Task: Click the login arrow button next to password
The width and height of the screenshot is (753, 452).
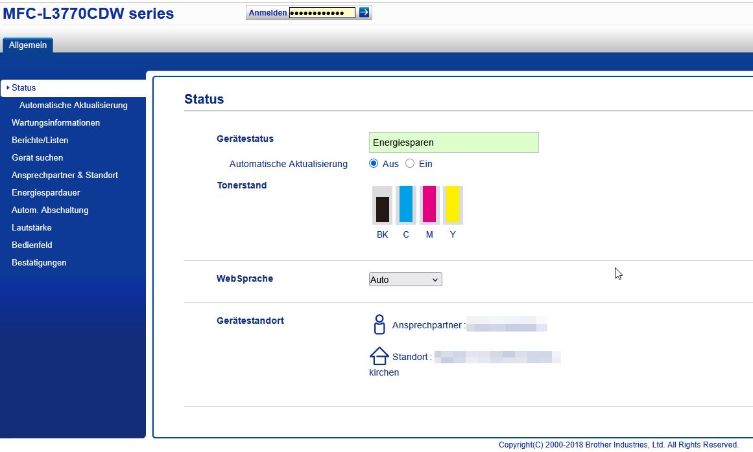Action: coord(364,12)
